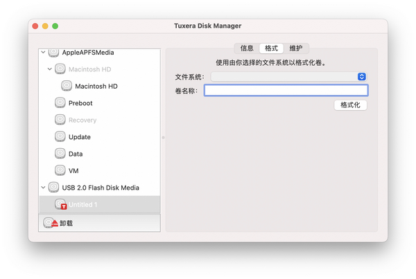The image size is (416, 279).
Task: Click the nested Macintosh HD volume icon
Action: (67, 86)
